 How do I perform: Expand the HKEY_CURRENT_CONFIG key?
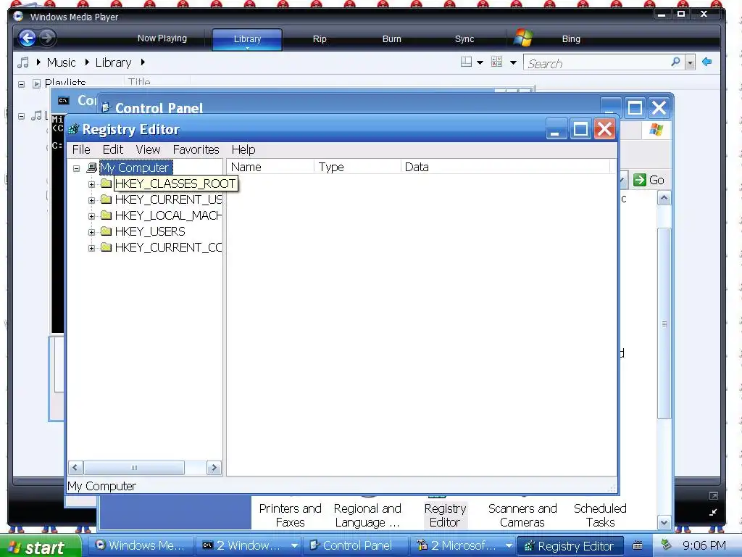91,248
